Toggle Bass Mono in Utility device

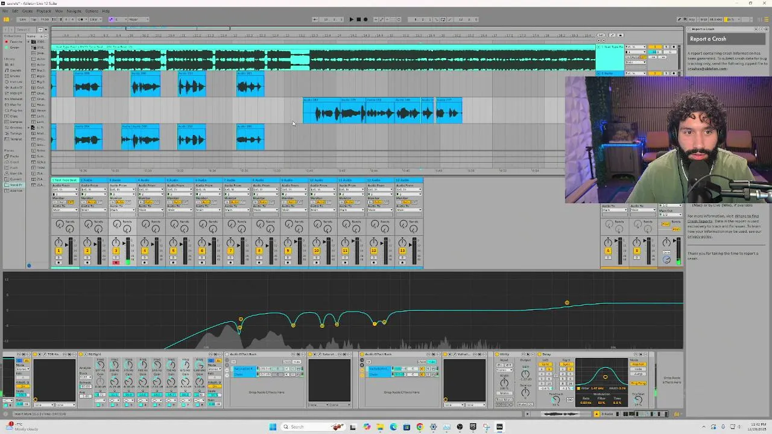pyautogui.click(x=504, y=400)
